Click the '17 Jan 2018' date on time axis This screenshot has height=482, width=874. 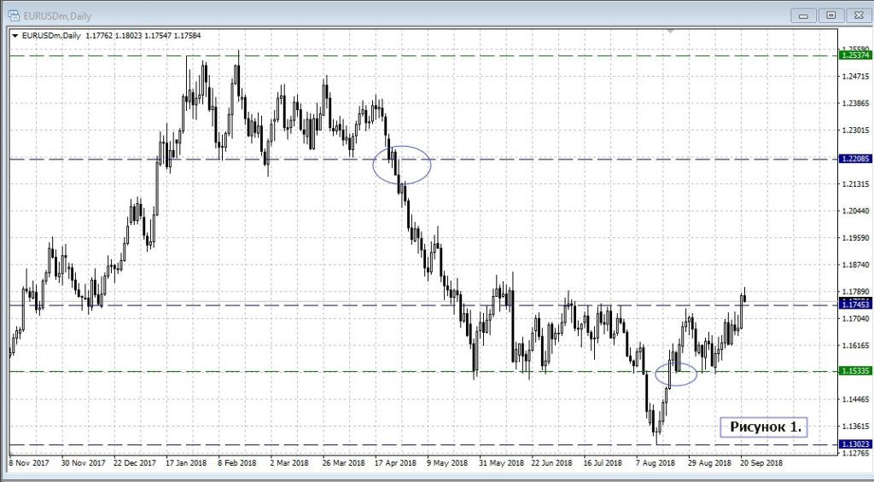tap(186, 462)
